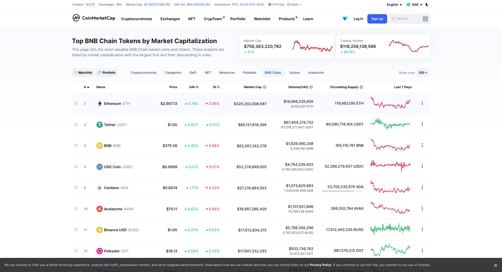Open the Exchanges menu
The height and width of the screenshot is (272, 502).
170,19
